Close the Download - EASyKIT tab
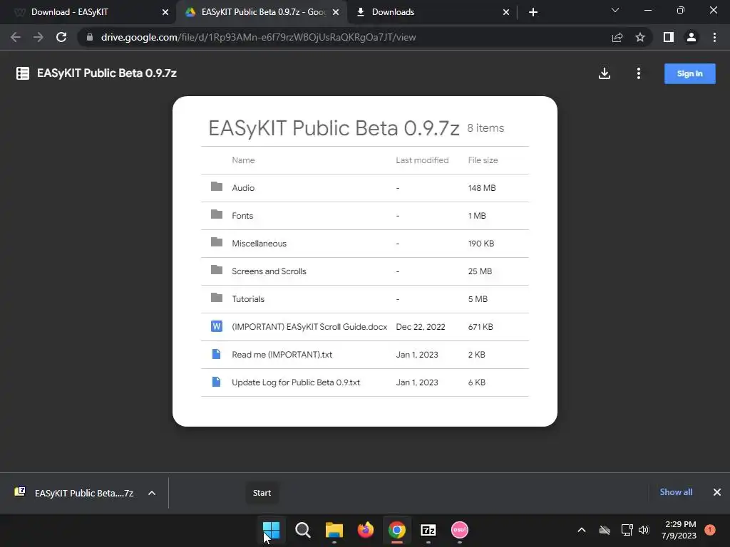This screenshot has width=730, height=547. [165, 12]
